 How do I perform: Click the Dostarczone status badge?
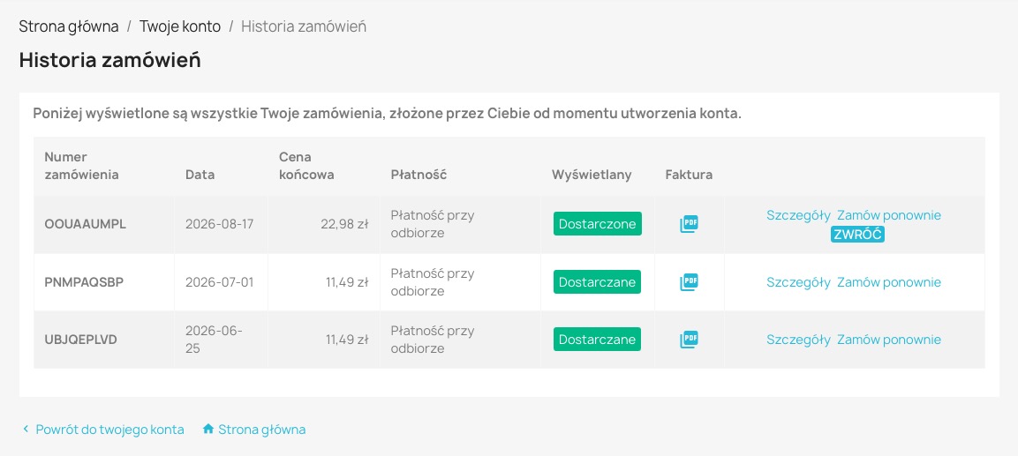coord(598,224)
